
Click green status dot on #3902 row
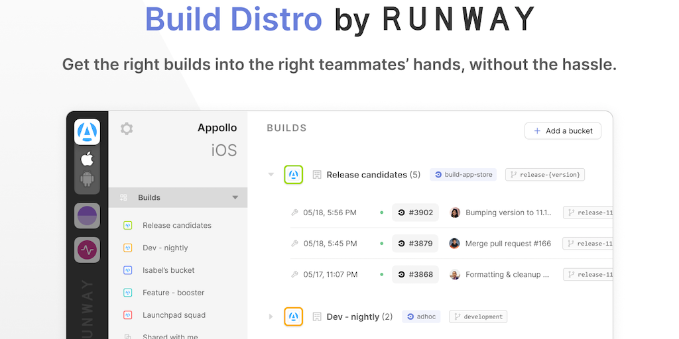coord(381,213)
